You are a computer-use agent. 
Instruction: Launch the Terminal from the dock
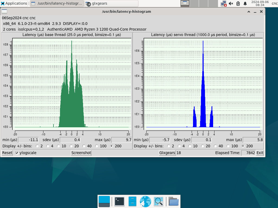119,201
